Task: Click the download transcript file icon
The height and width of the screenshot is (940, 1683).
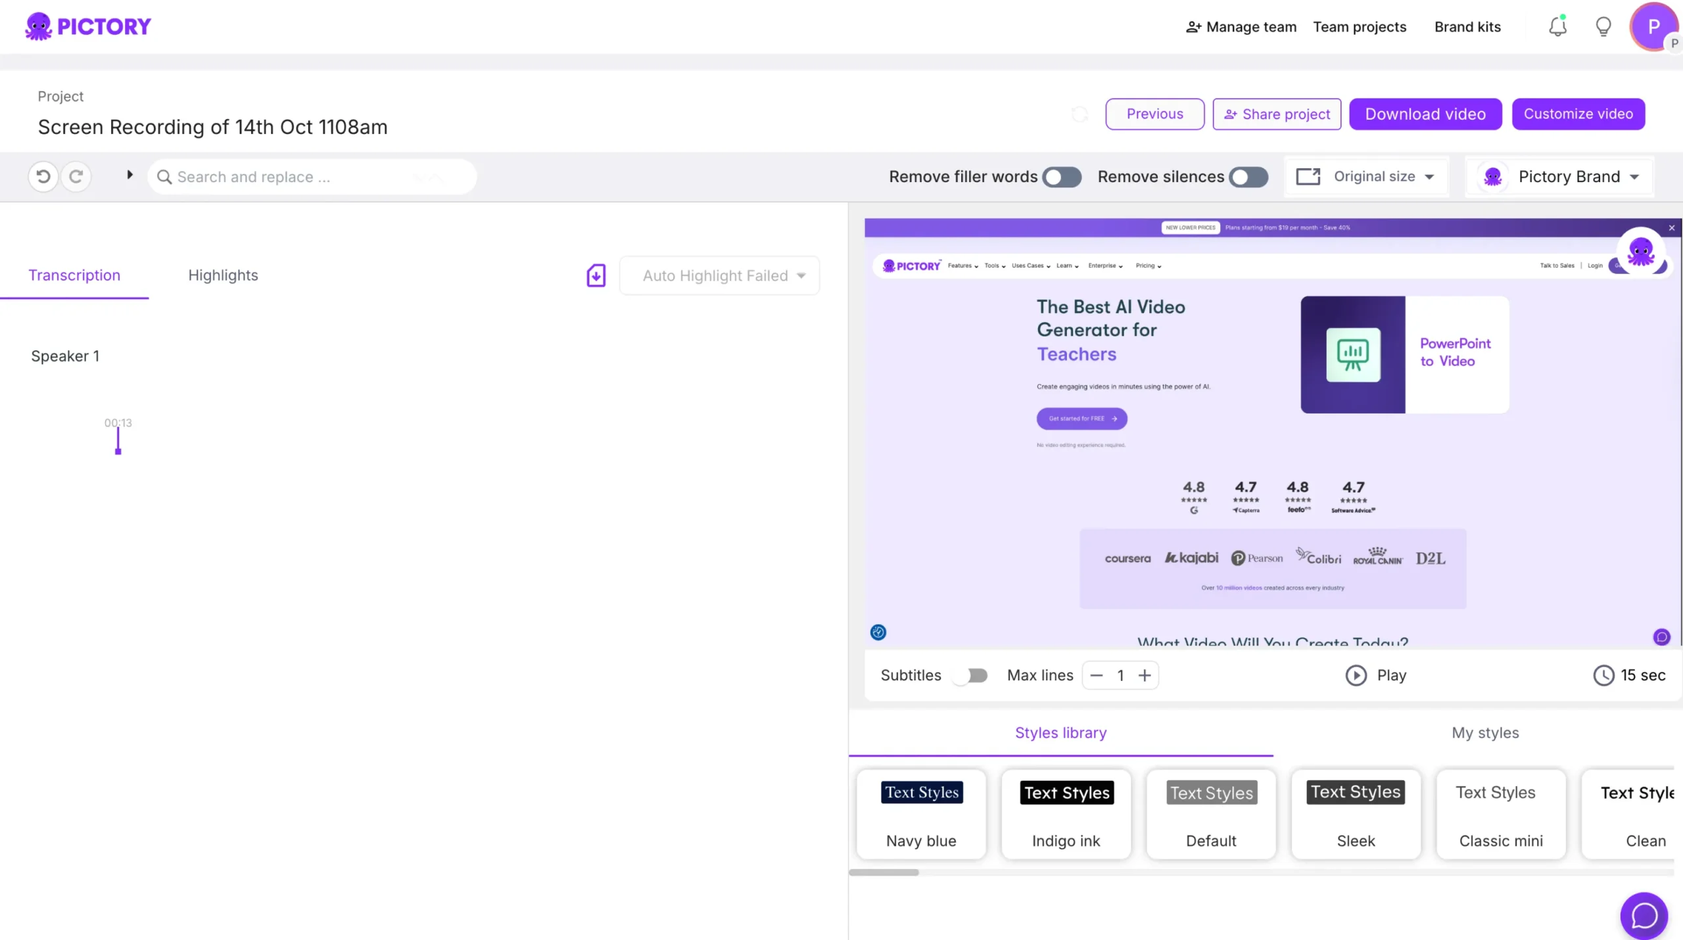Action: coord(596,275)
